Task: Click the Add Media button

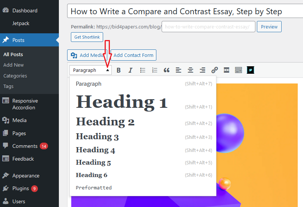Action: (87, 55)
